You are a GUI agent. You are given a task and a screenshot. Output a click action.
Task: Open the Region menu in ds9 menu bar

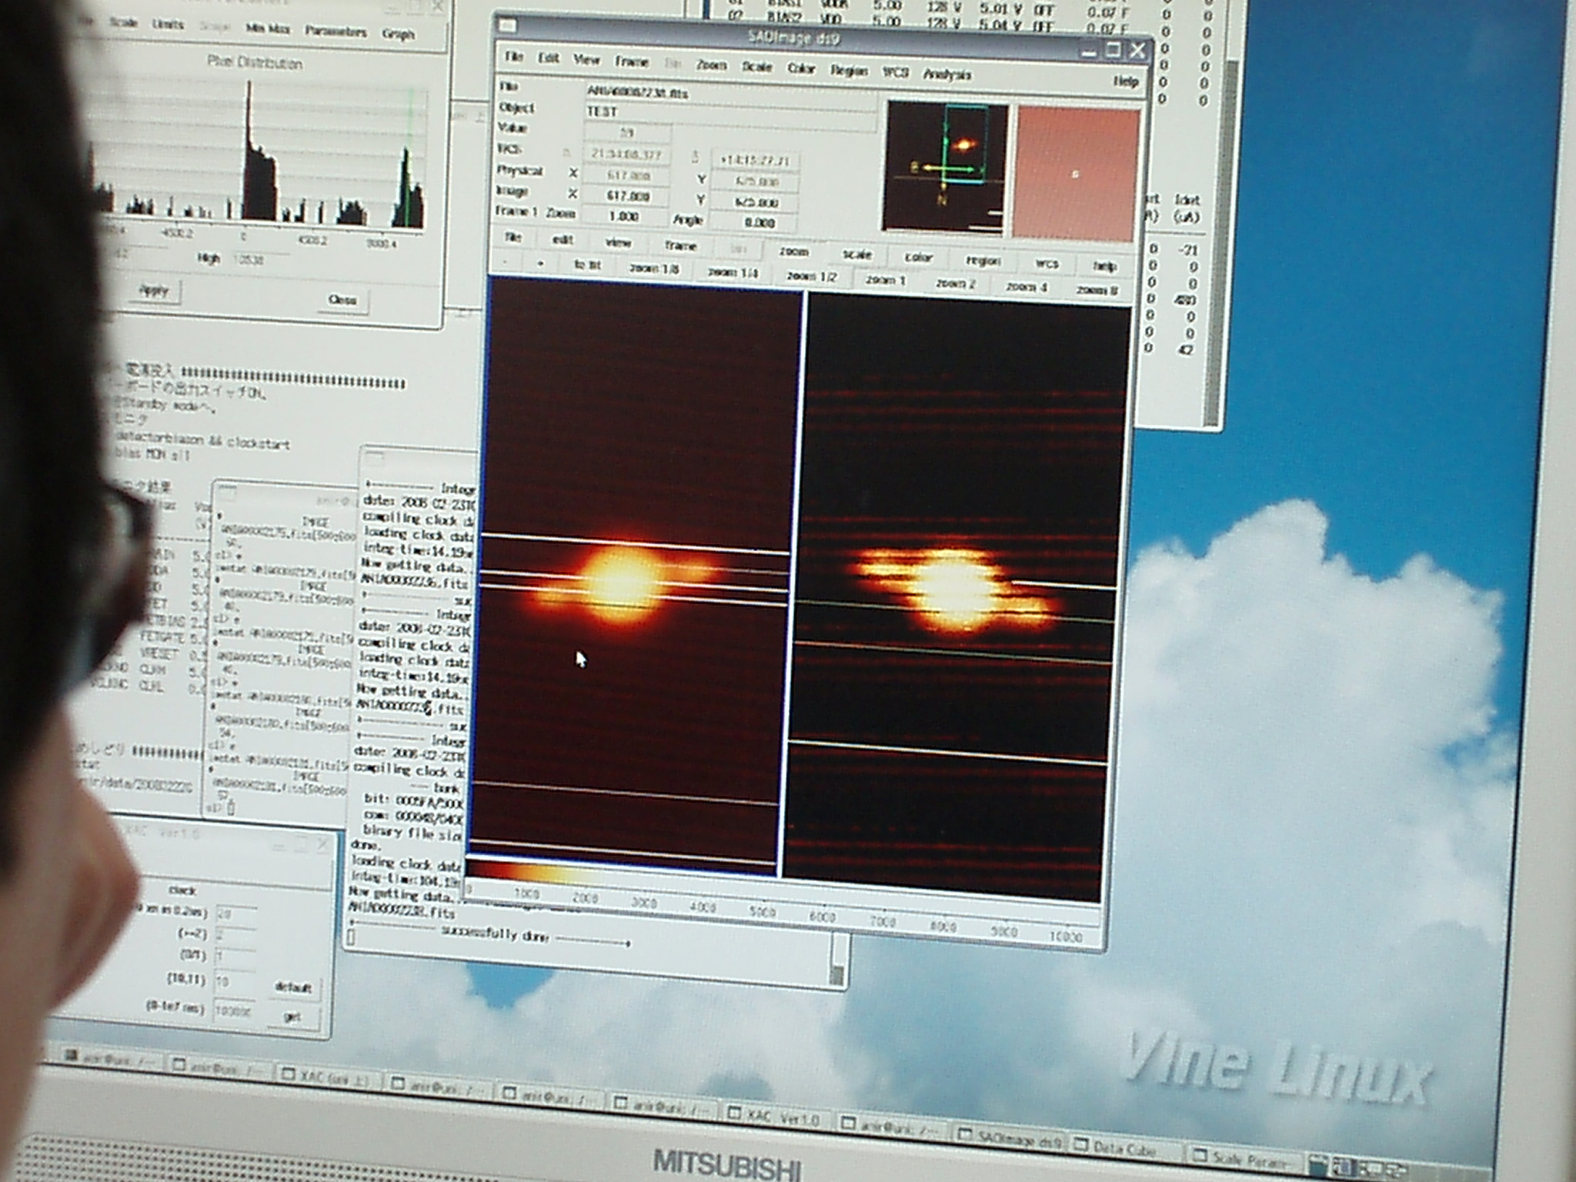tap(849, 71)
